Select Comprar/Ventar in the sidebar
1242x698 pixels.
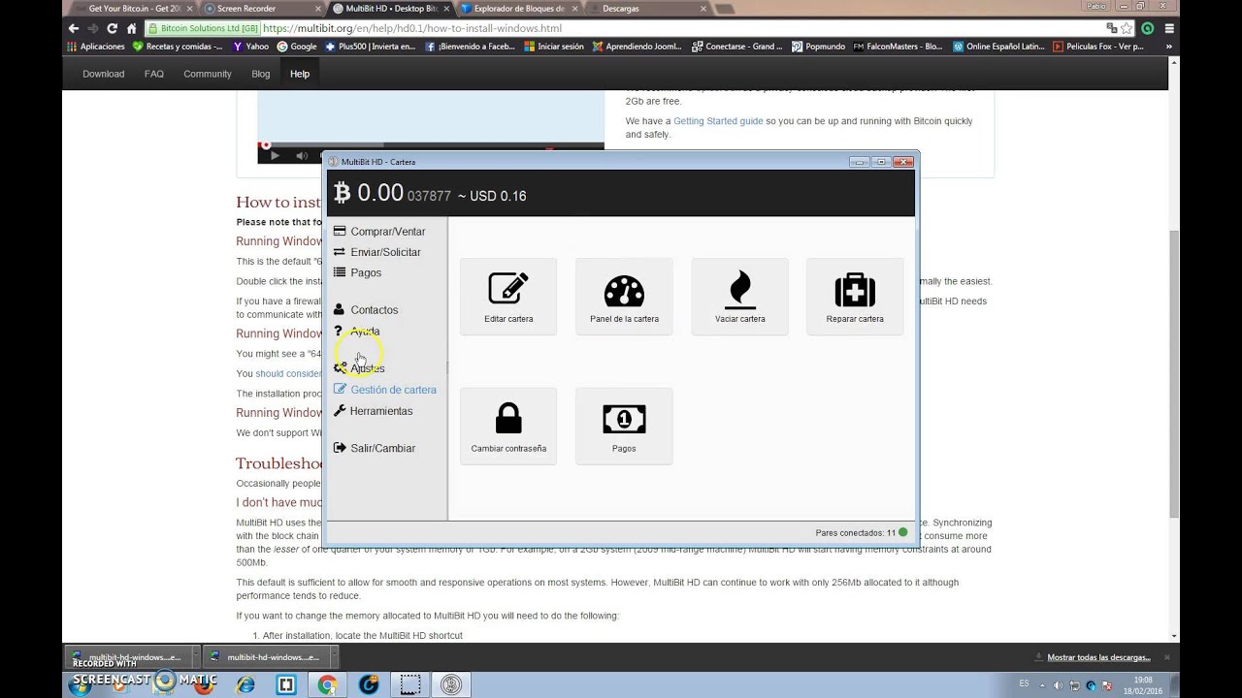379,232
